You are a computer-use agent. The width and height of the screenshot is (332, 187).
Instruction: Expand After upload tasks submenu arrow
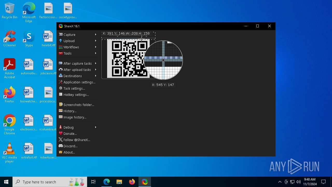coord(95,70)
